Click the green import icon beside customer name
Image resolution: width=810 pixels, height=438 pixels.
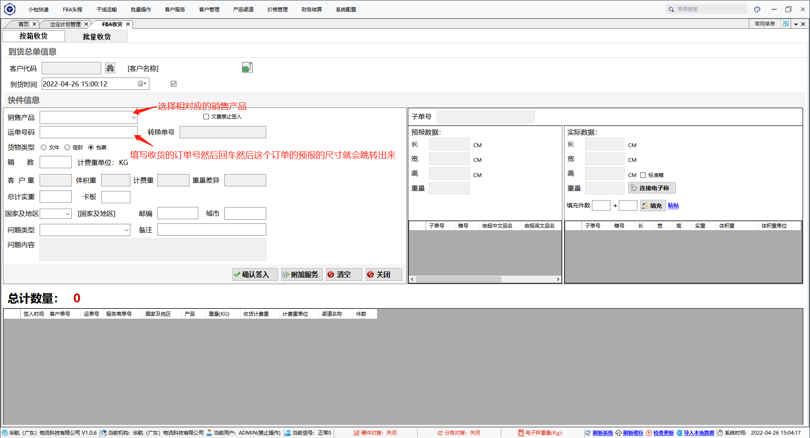247,67
